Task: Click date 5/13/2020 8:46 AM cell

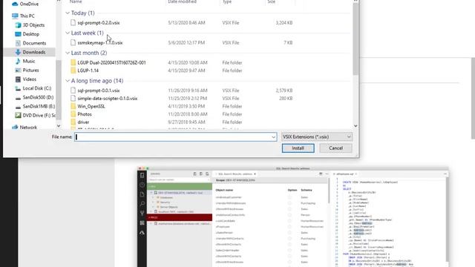Action: point(186,23)
